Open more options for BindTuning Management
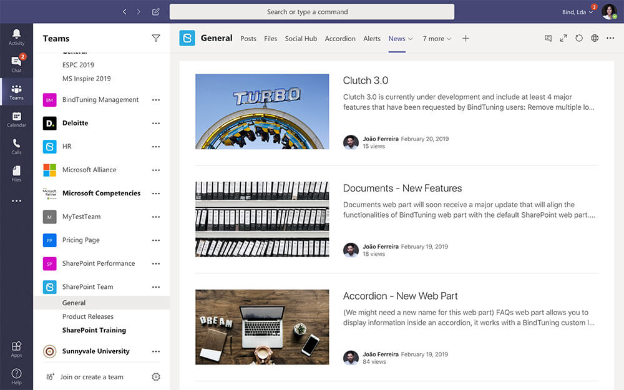This screenshot has height=390, width=624. point(156,100)
